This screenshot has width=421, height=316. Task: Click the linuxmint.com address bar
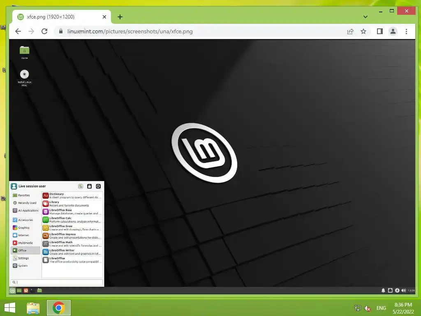[x=199, y=31]
